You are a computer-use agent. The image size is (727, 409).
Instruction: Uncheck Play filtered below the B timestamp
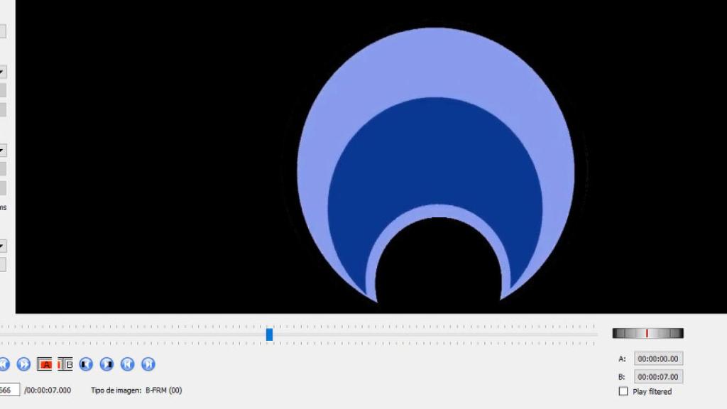pos(623,391)
